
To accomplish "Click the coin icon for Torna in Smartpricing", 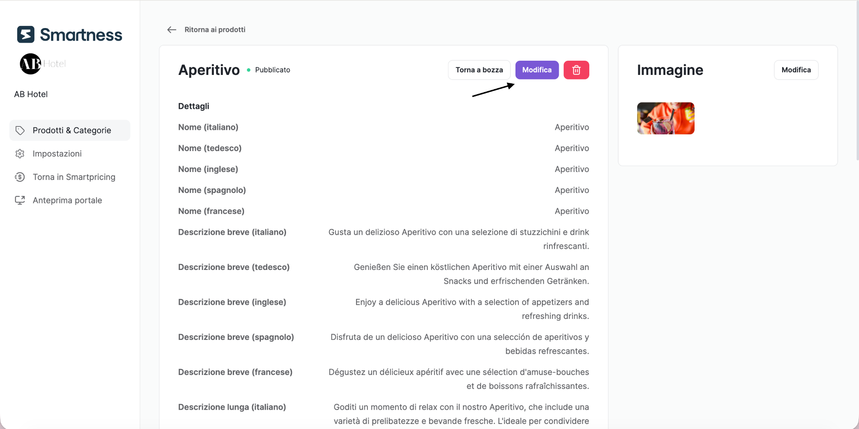I will click(20, 177).
